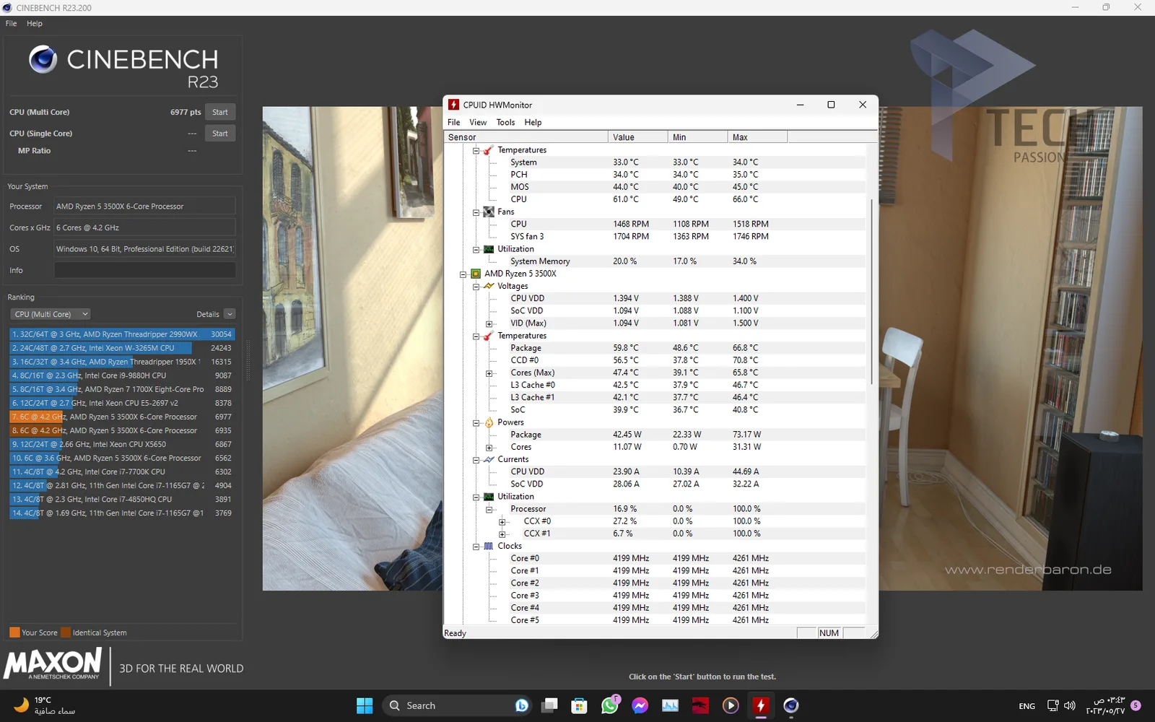Image resolution: width=1155 pixels, height=722 pixels.
Task: Click the HWMonitor taskbar icon
Action: 761,705
